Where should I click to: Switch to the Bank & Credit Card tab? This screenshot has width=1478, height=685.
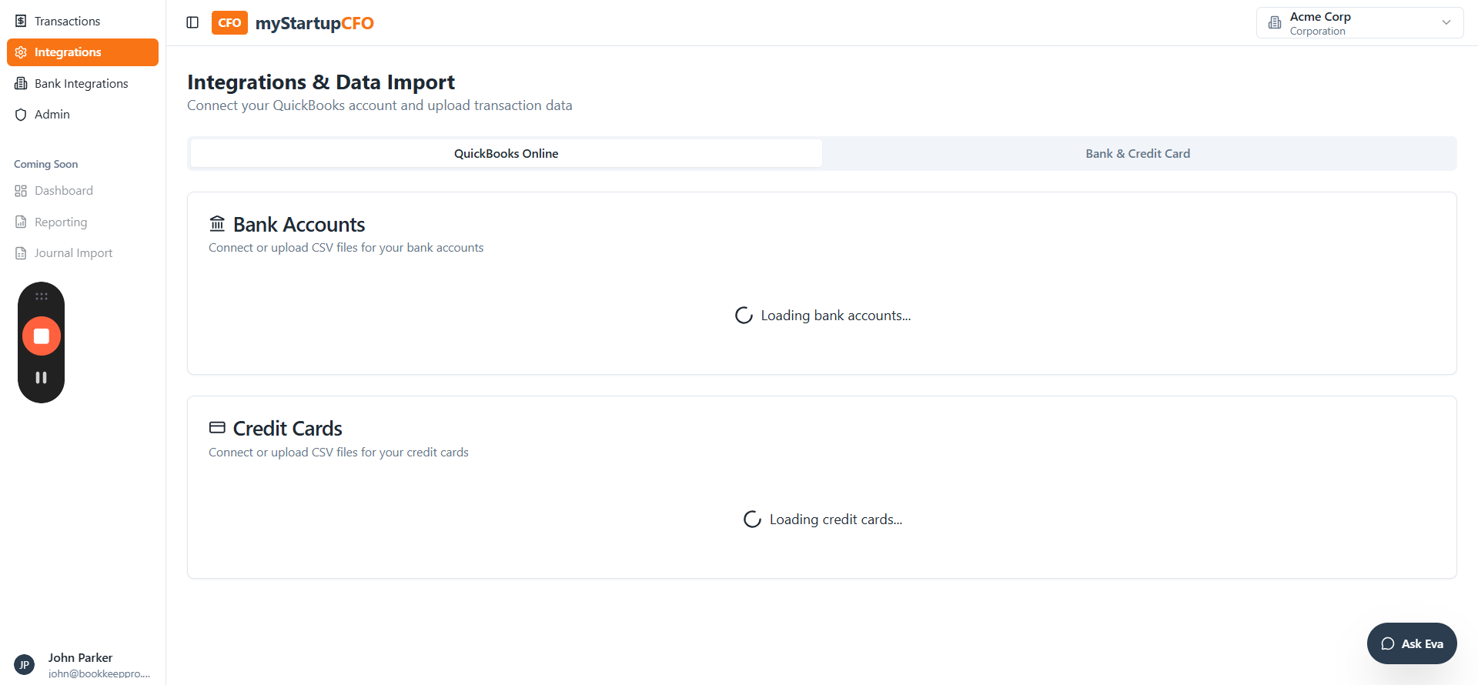click(x=1137, y=153)
